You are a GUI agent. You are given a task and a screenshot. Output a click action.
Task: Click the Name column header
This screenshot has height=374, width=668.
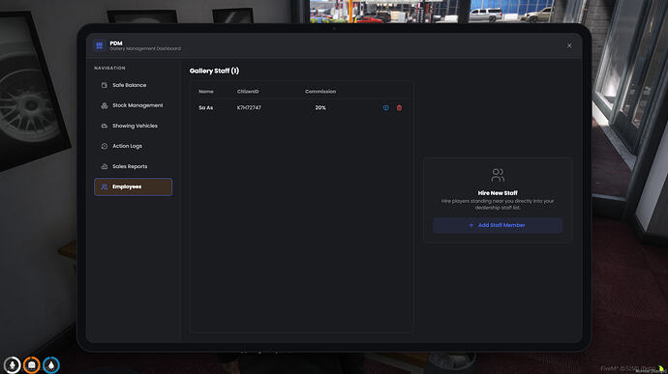tap(206, 92)
